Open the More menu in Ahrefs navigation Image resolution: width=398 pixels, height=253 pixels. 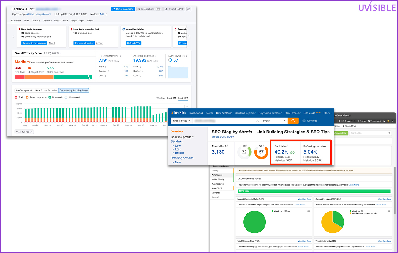(328, 113)
